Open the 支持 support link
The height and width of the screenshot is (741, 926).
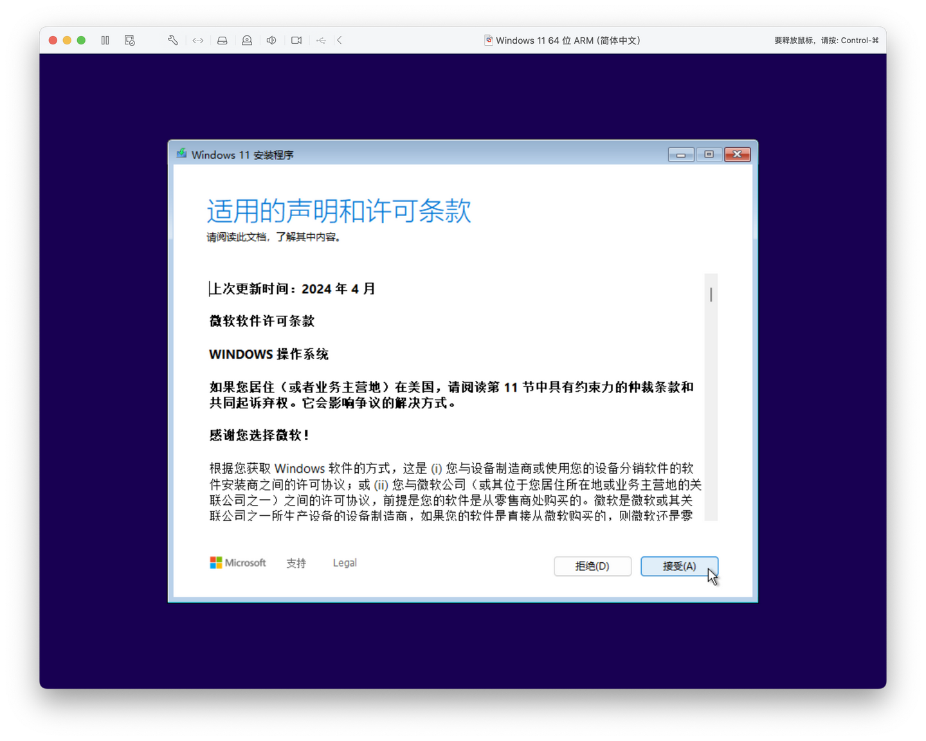[x=296, y=563]
